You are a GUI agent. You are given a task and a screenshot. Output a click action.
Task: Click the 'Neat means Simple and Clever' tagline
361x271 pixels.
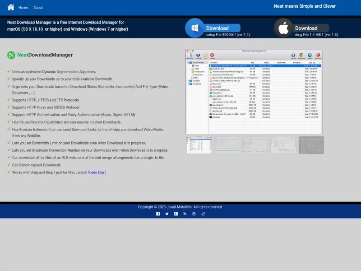coord(305,6)
